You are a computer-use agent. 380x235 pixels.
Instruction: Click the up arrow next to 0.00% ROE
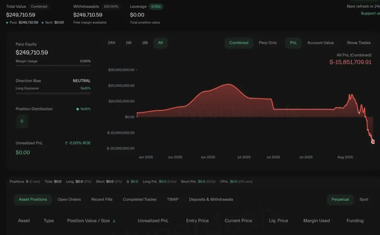point(66,143)
